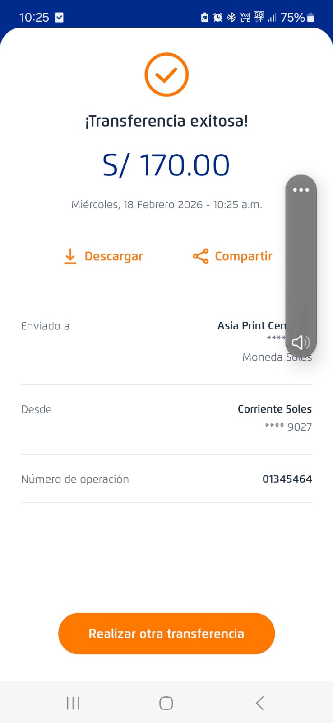Tap the battery icon in status bar
333x723 pixels.
(310, 18)
